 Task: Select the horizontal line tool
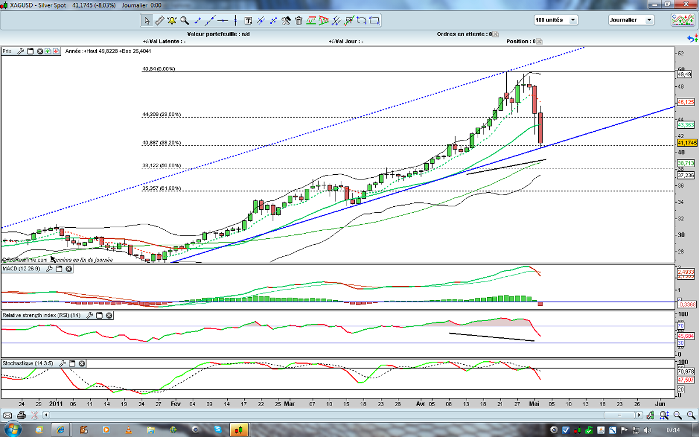point(223,20)
